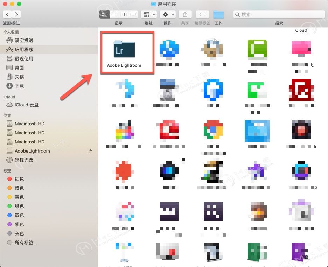Focus the 搜索 search field
Viewport: 328px width, 267px height.
[279, 14]
